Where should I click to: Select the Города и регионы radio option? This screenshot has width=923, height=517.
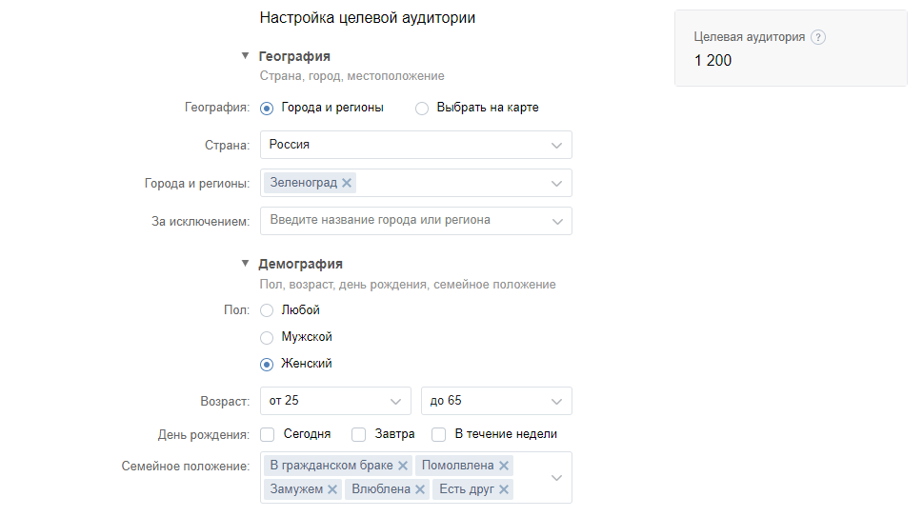coord(267,109)
